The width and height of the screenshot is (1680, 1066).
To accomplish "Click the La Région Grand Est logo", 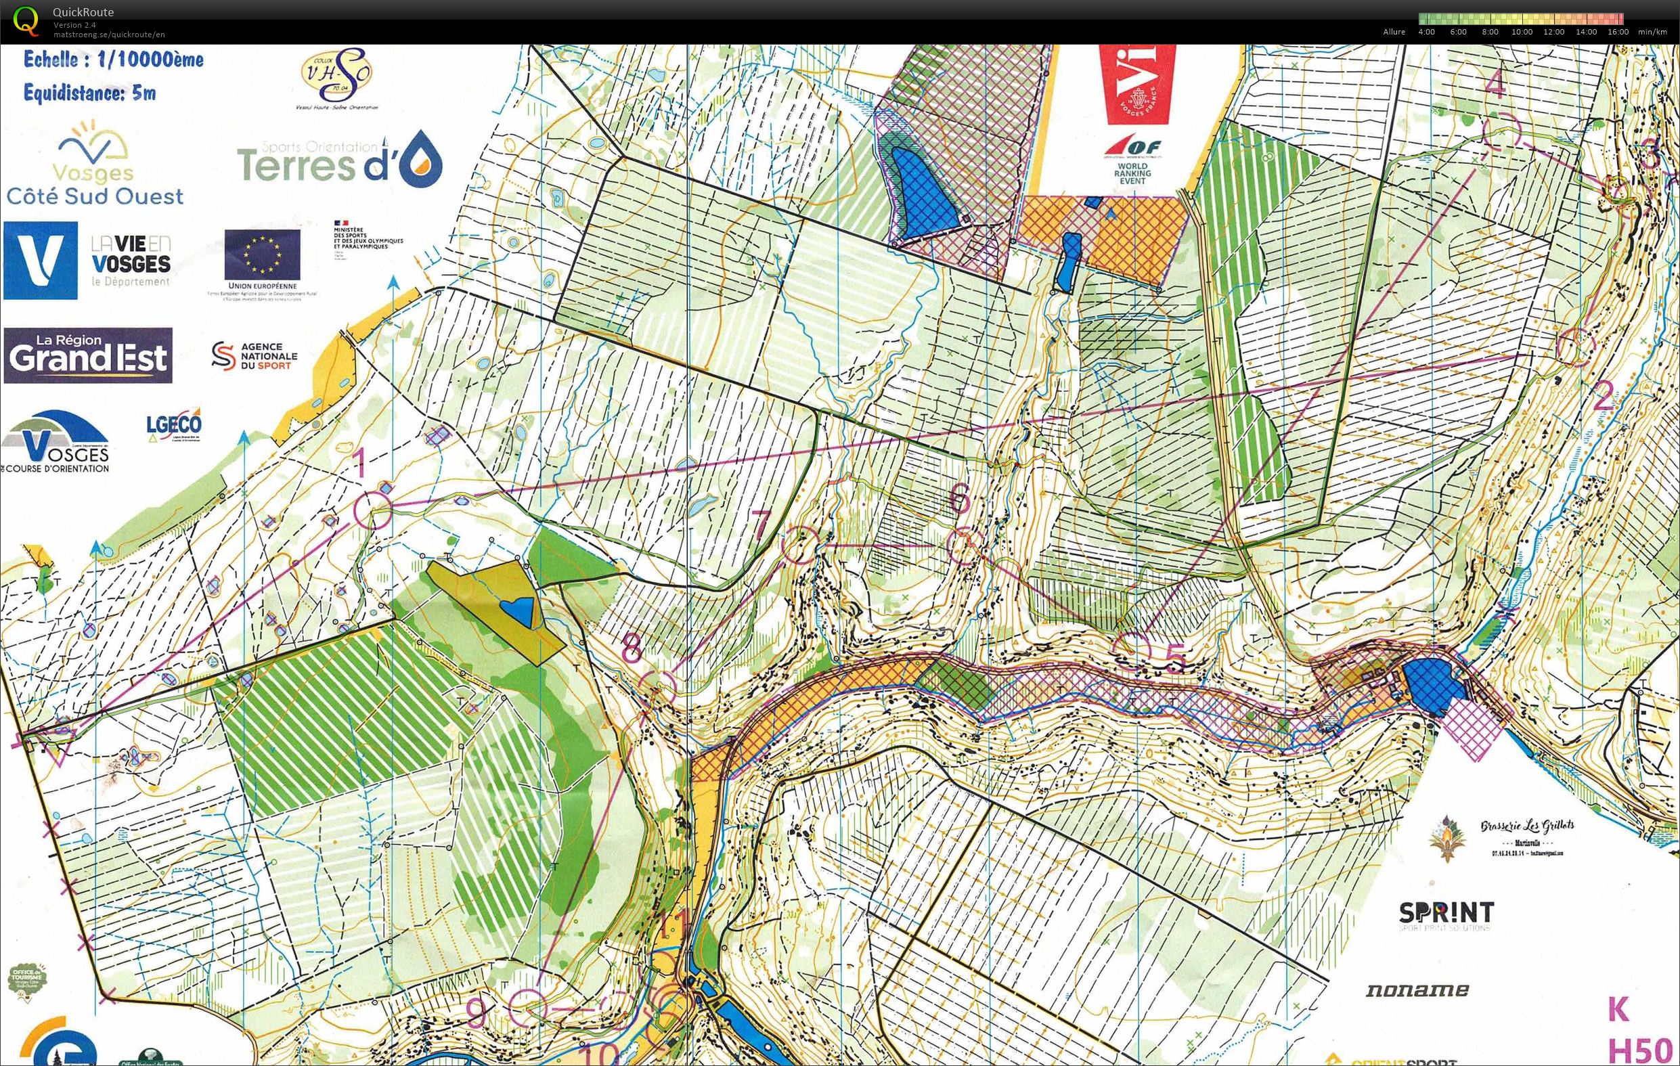I will coord(88,356).
